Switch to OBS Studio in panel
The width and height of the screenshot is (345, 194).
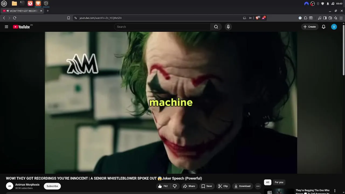click(46, 4)
